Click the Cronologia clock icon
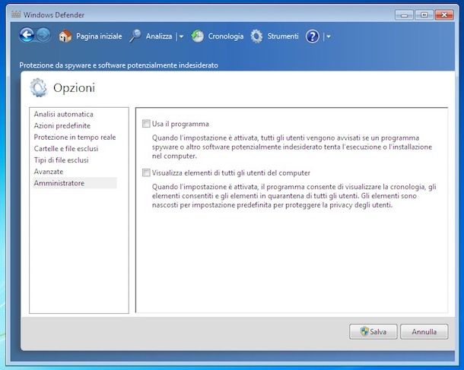464x370 pixels. (197, 36)
